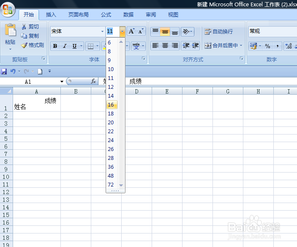Select column D header
The width and height of the screenshot is (297, 247).
pos(136,91)
